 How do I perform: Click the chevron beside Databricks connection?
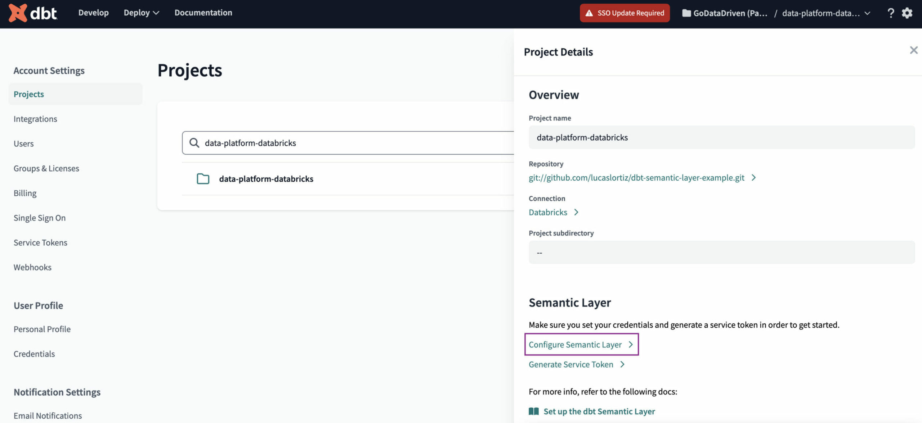pos(576,212)
